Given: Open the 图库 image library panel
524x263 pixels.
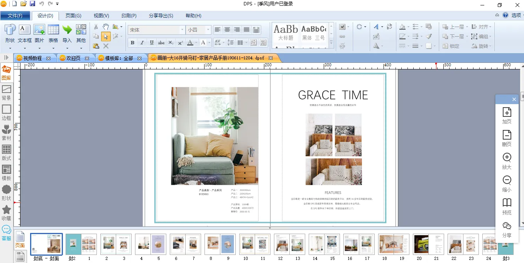Looking at the screenshot, I should [x=7, y=72].
